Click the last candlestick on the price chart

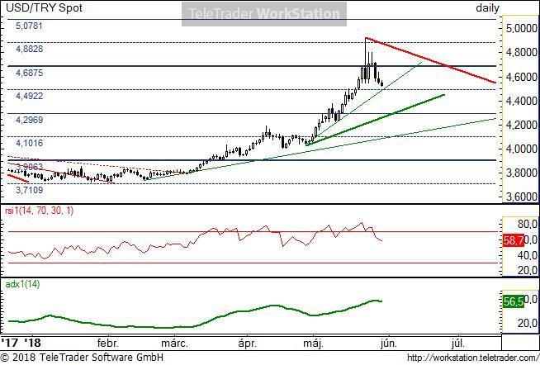pos(381,83)
